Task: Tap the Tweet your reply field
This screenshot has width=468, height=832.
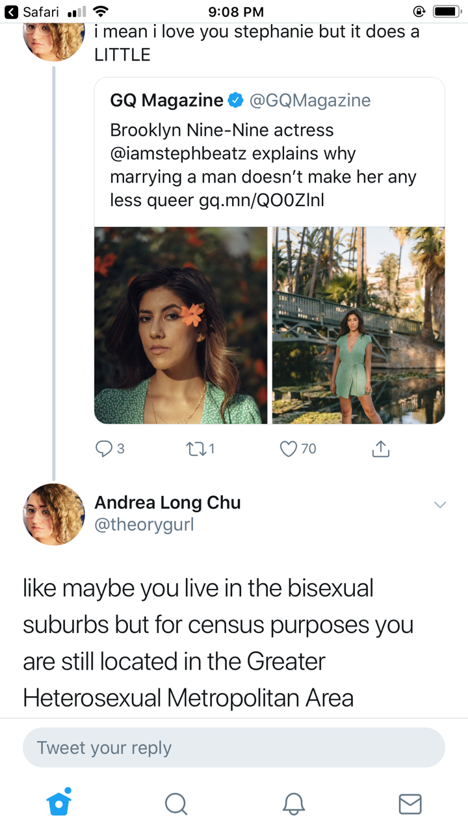Action: pyautogui.click(x=234, y=747)
